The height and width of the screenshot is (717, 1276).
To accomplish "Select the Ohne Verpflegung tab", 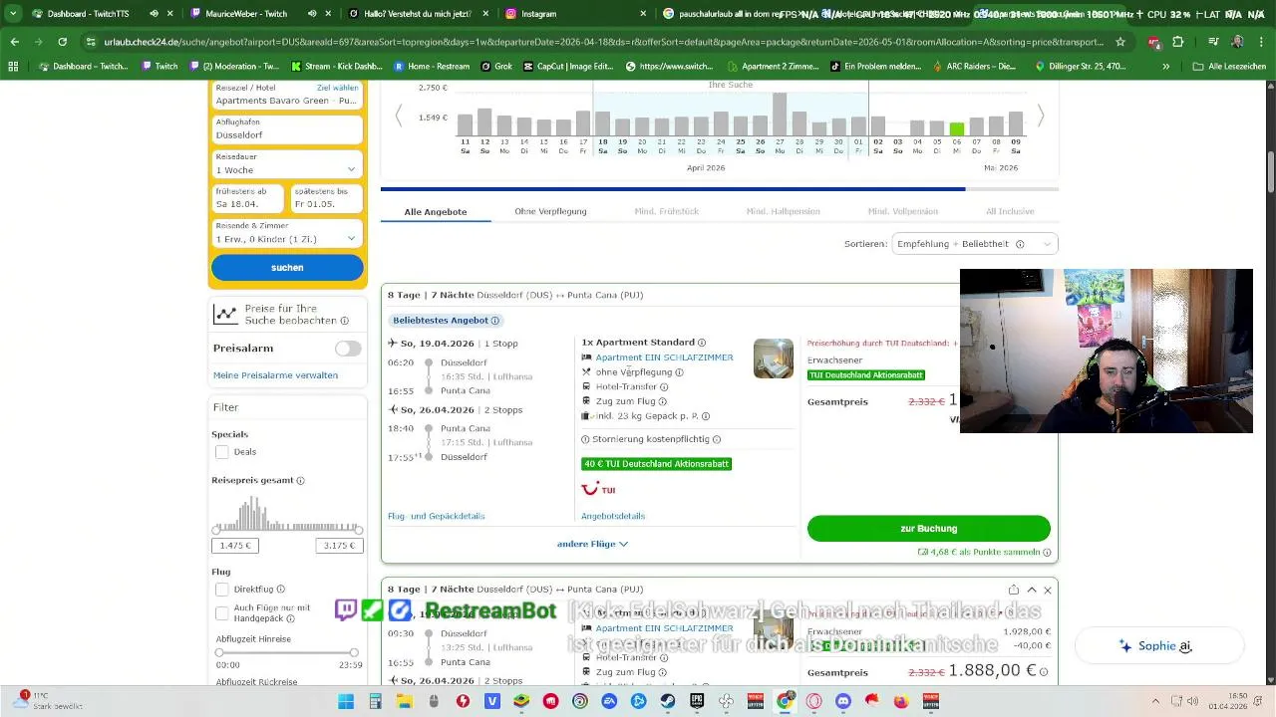I will 550,212.
